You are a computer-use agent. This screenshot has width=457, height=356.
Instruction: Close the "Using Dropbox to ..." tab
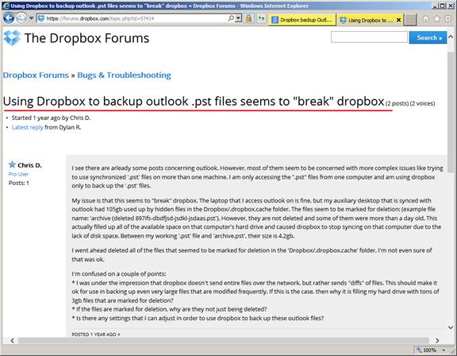[398, 20]
